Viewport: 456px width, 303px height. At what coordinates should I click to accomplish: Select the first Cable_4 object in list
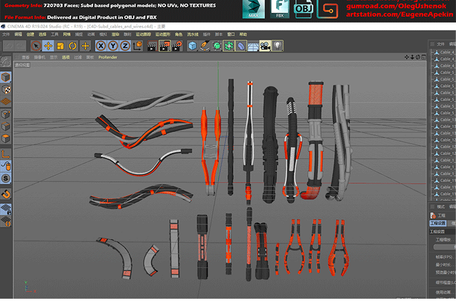pos(447,52)
